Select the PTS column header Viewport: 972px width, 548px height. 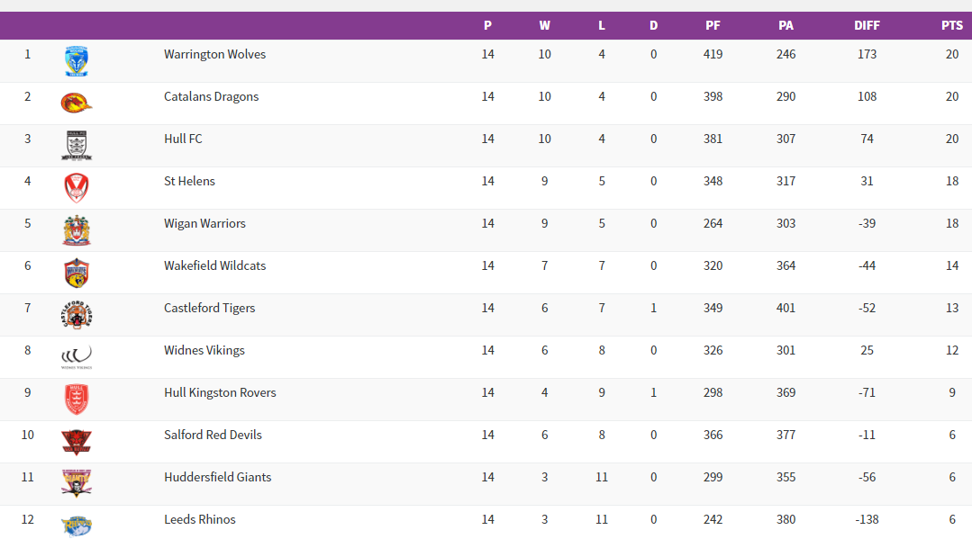tap(952, 25)
